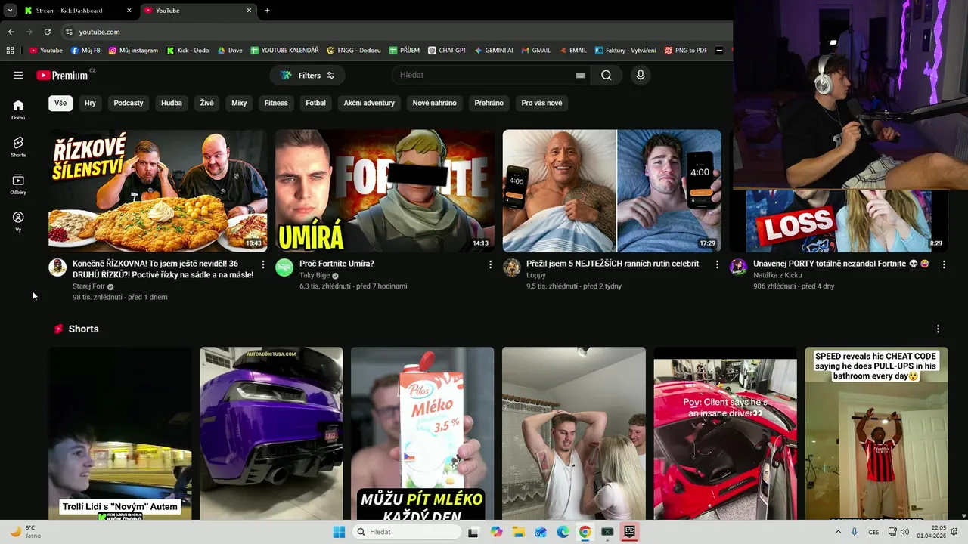
Task: Play the ŘÍZKOVÉ ŠÍLENSTVÍ video thumbnail
Action: point(157,190)
